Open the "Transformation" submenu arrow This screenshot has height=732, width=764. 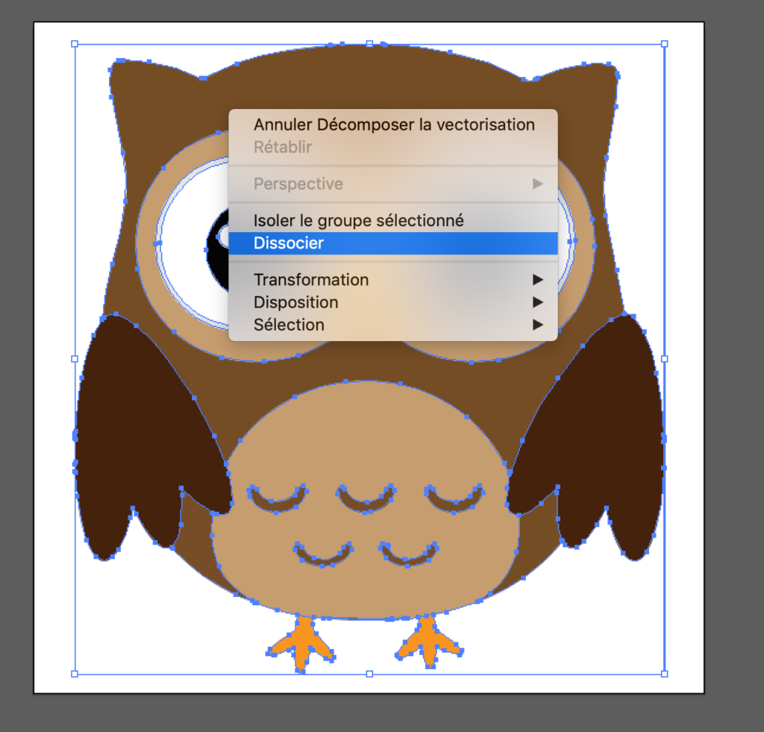539,279
